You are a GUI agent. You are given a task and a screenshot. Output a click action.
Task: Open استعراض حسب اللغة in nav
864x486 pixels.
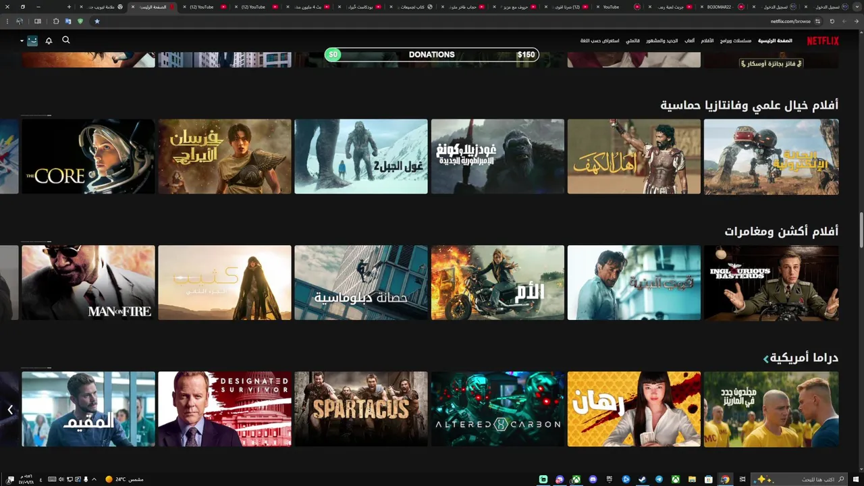pos(600,40)
